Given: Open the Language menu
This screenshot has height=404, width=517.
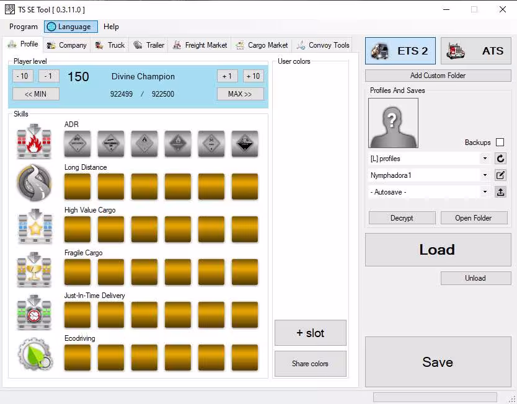Looking at the screenshot, I should 71,27.
